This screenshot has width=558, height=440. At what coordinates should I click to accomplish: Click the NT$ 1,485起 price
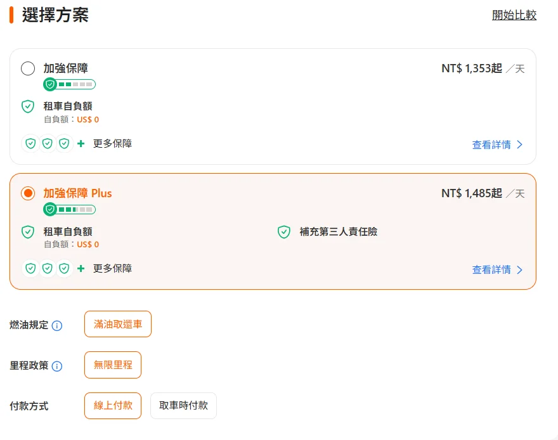tap(472, 193)
